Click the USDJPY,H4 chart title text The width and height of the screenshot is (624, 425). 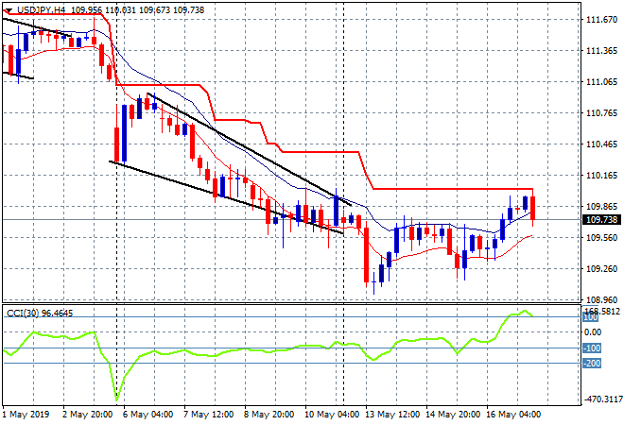pos(38,8)
